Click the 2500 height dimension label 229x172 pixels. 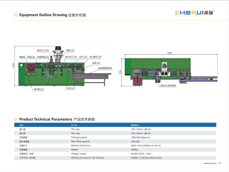[x=13, y=65]
